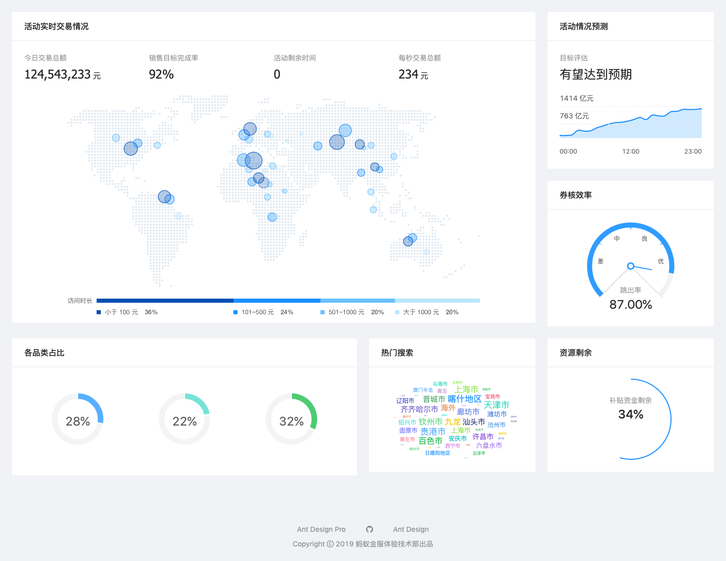Click the 28% blue ring chart
Image resolution: width=726 pixels, height=561 pixels.
pyautogui.click(x=78, y=419)
